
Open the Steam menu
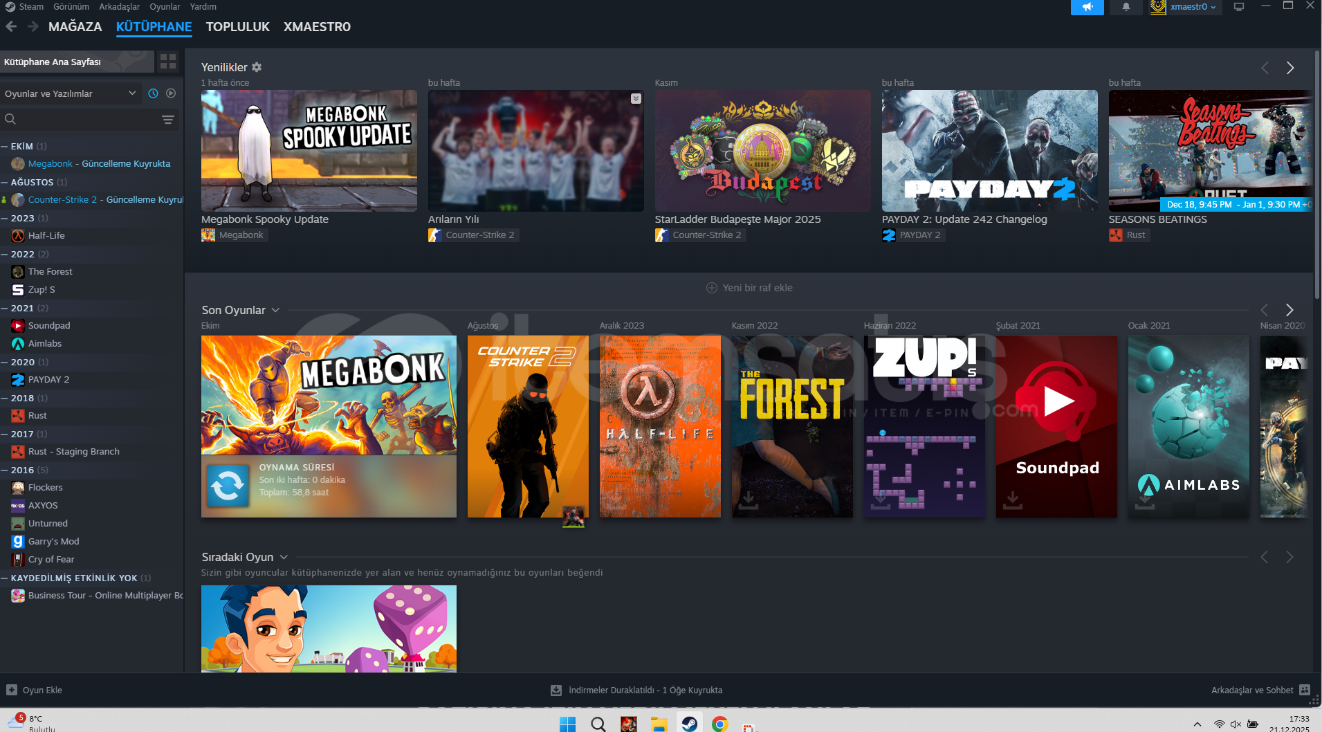31,6
